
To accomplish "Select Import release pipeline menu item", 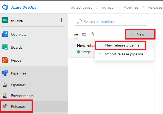I will pyautogui.click(x=124, y=54).
